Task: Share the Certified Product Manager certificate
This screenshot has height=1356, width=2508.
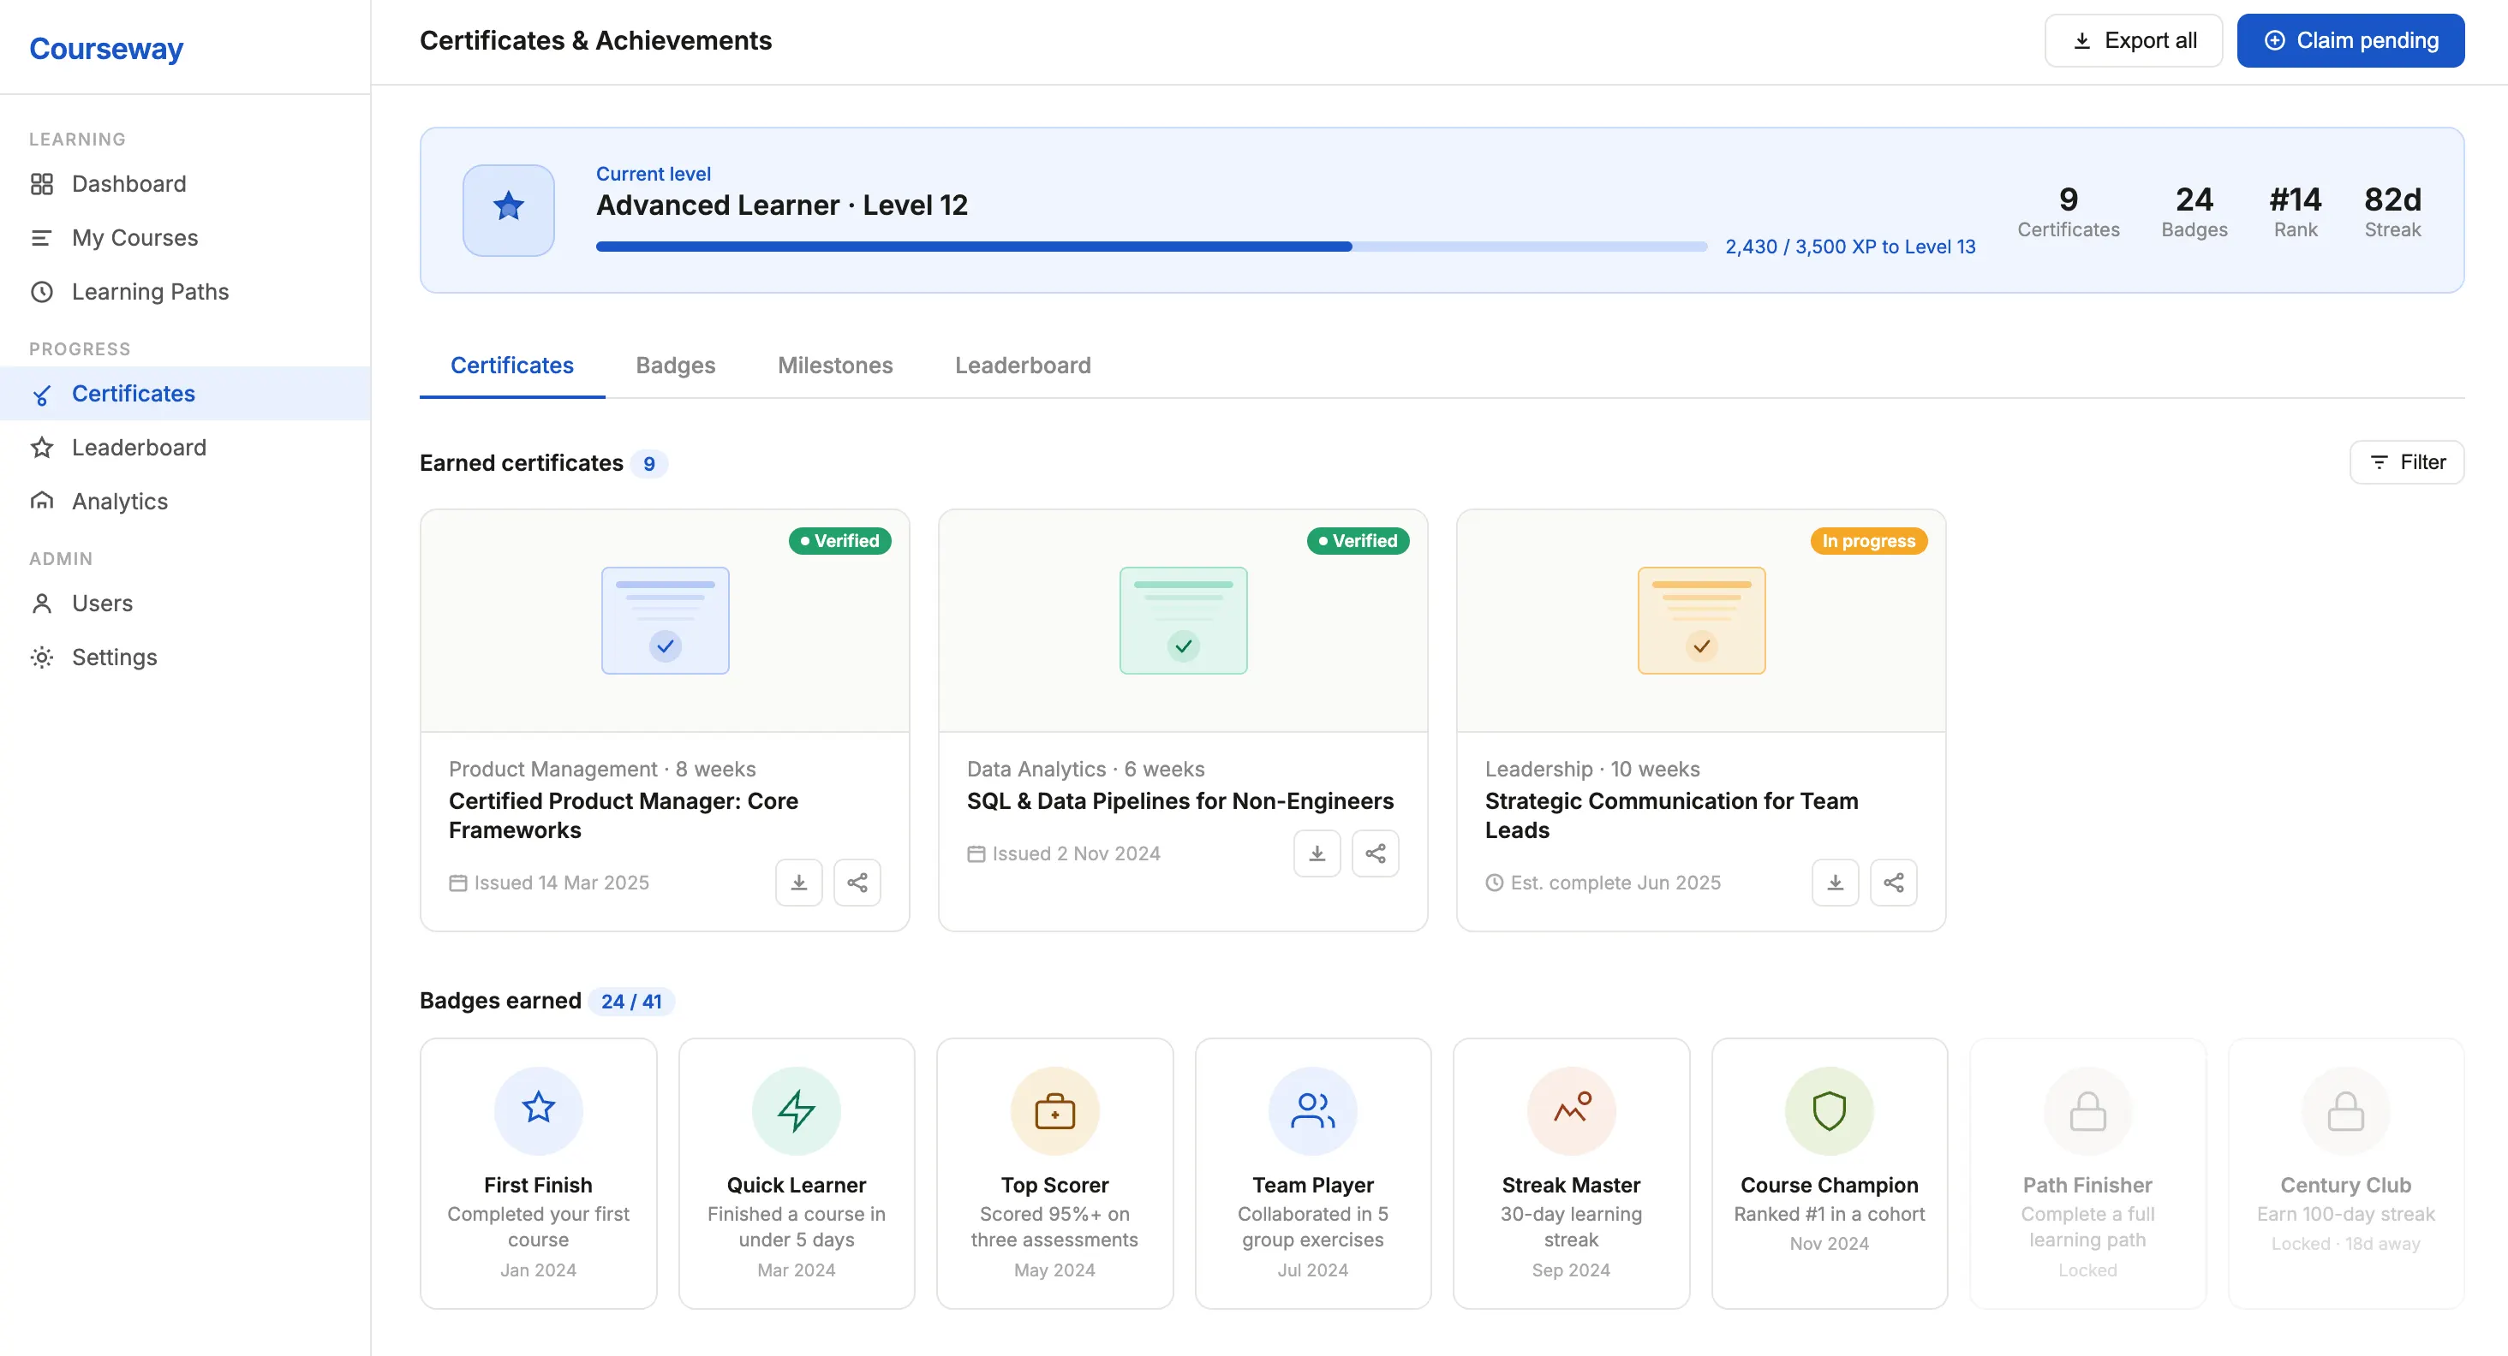Action: pyautogui.click(x=857, y=883)
